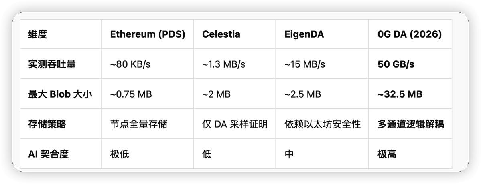Select the 多通道逻辑解耦 cell
Screen dimensions: 481x184
411,124
